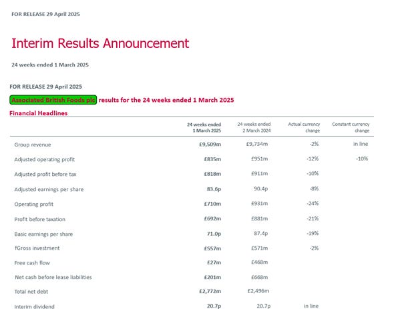Click the £835m adjusted operating profit value
Image resolution: width=402 pixels, height=313 pixels.
212,159
